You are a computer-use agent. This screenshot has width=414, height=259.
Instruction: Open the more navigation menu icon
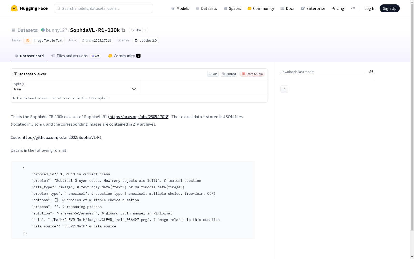353,8
